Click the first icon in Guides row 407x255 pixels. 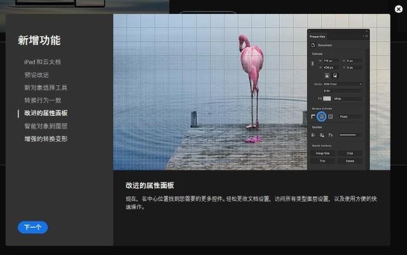click(x=313, y=135)
